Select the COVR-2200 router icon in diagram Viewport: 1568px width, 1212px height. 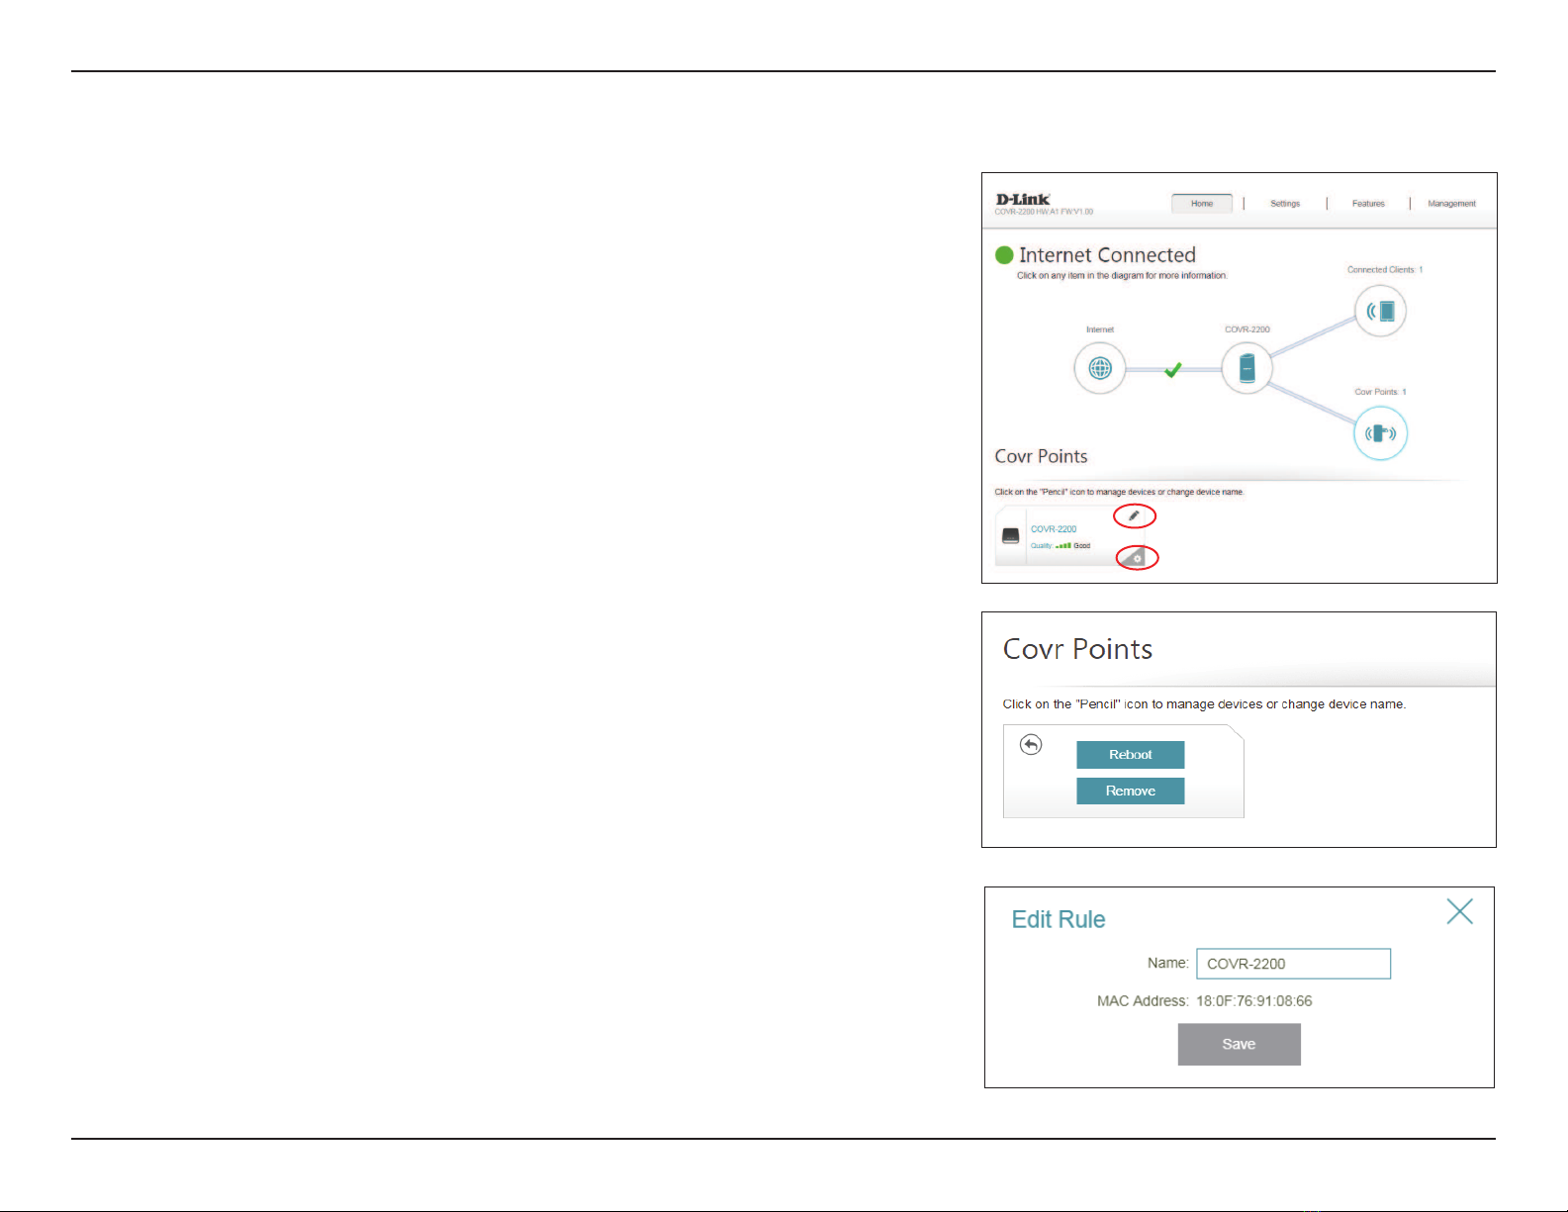point(1246,368)
